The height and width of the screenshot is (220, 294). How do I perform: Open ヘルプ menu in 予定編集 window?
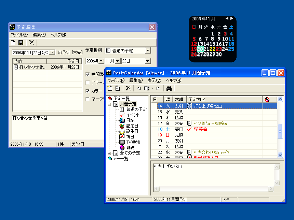(x=58, y=35)
